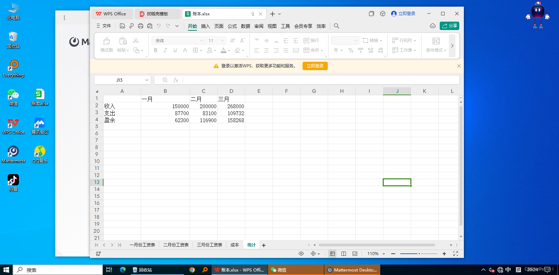
Task: Switch to 一月份工资表 sheet tab
Action: click(142, 245)
